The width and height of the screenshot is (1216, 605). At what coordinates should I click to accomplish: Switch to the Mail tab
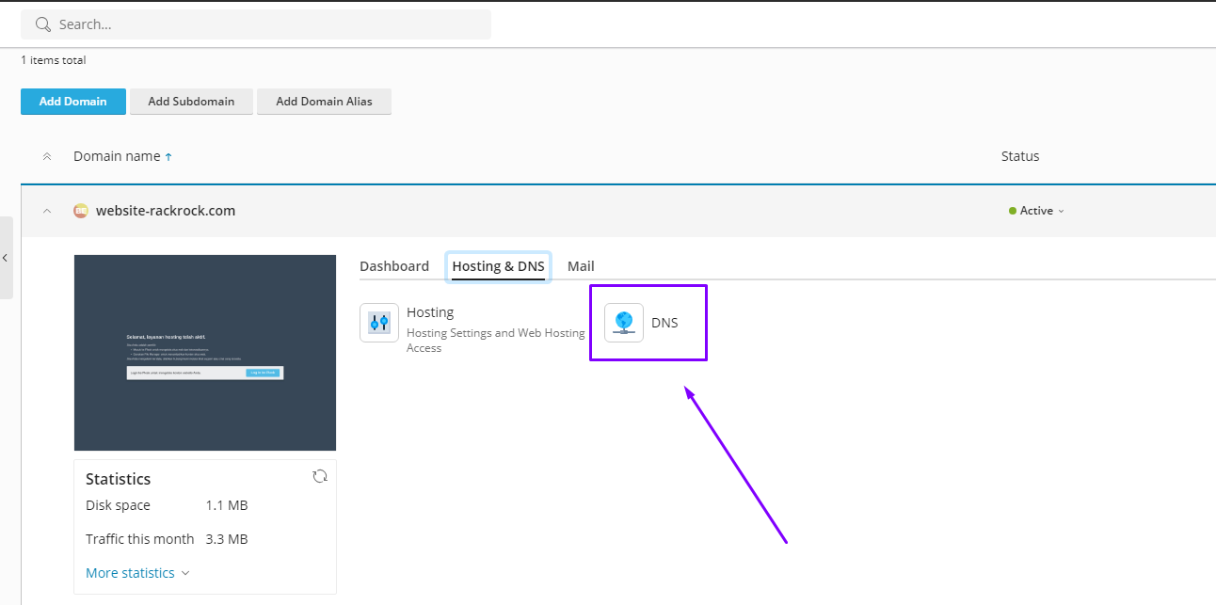581,266
